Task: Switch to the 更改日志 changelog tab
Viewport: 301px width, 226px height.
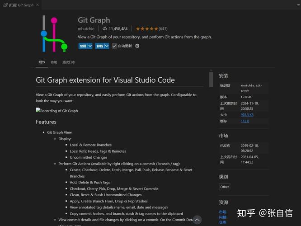Action: (x=69, y=62)
